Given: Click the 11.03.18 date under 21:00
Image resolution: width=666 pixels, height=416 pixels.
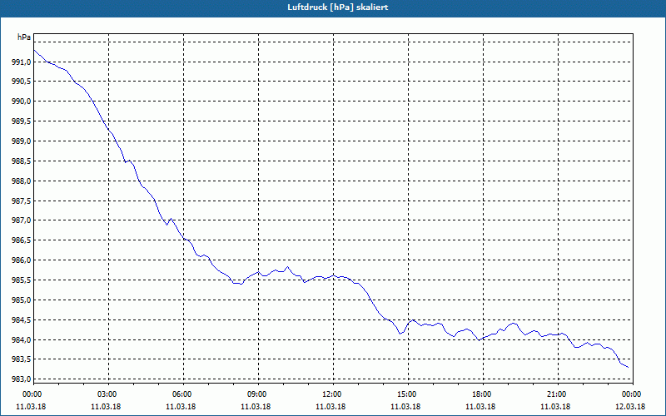Looking at the screenshot, I should point(555,407).
